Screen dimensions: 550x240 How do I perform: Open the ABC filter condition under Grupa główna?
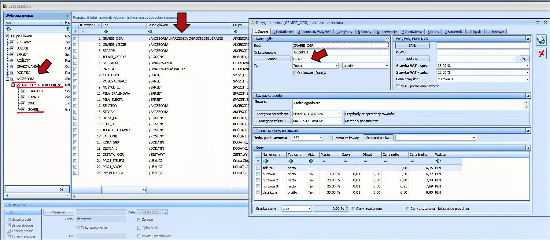[150, 31]
